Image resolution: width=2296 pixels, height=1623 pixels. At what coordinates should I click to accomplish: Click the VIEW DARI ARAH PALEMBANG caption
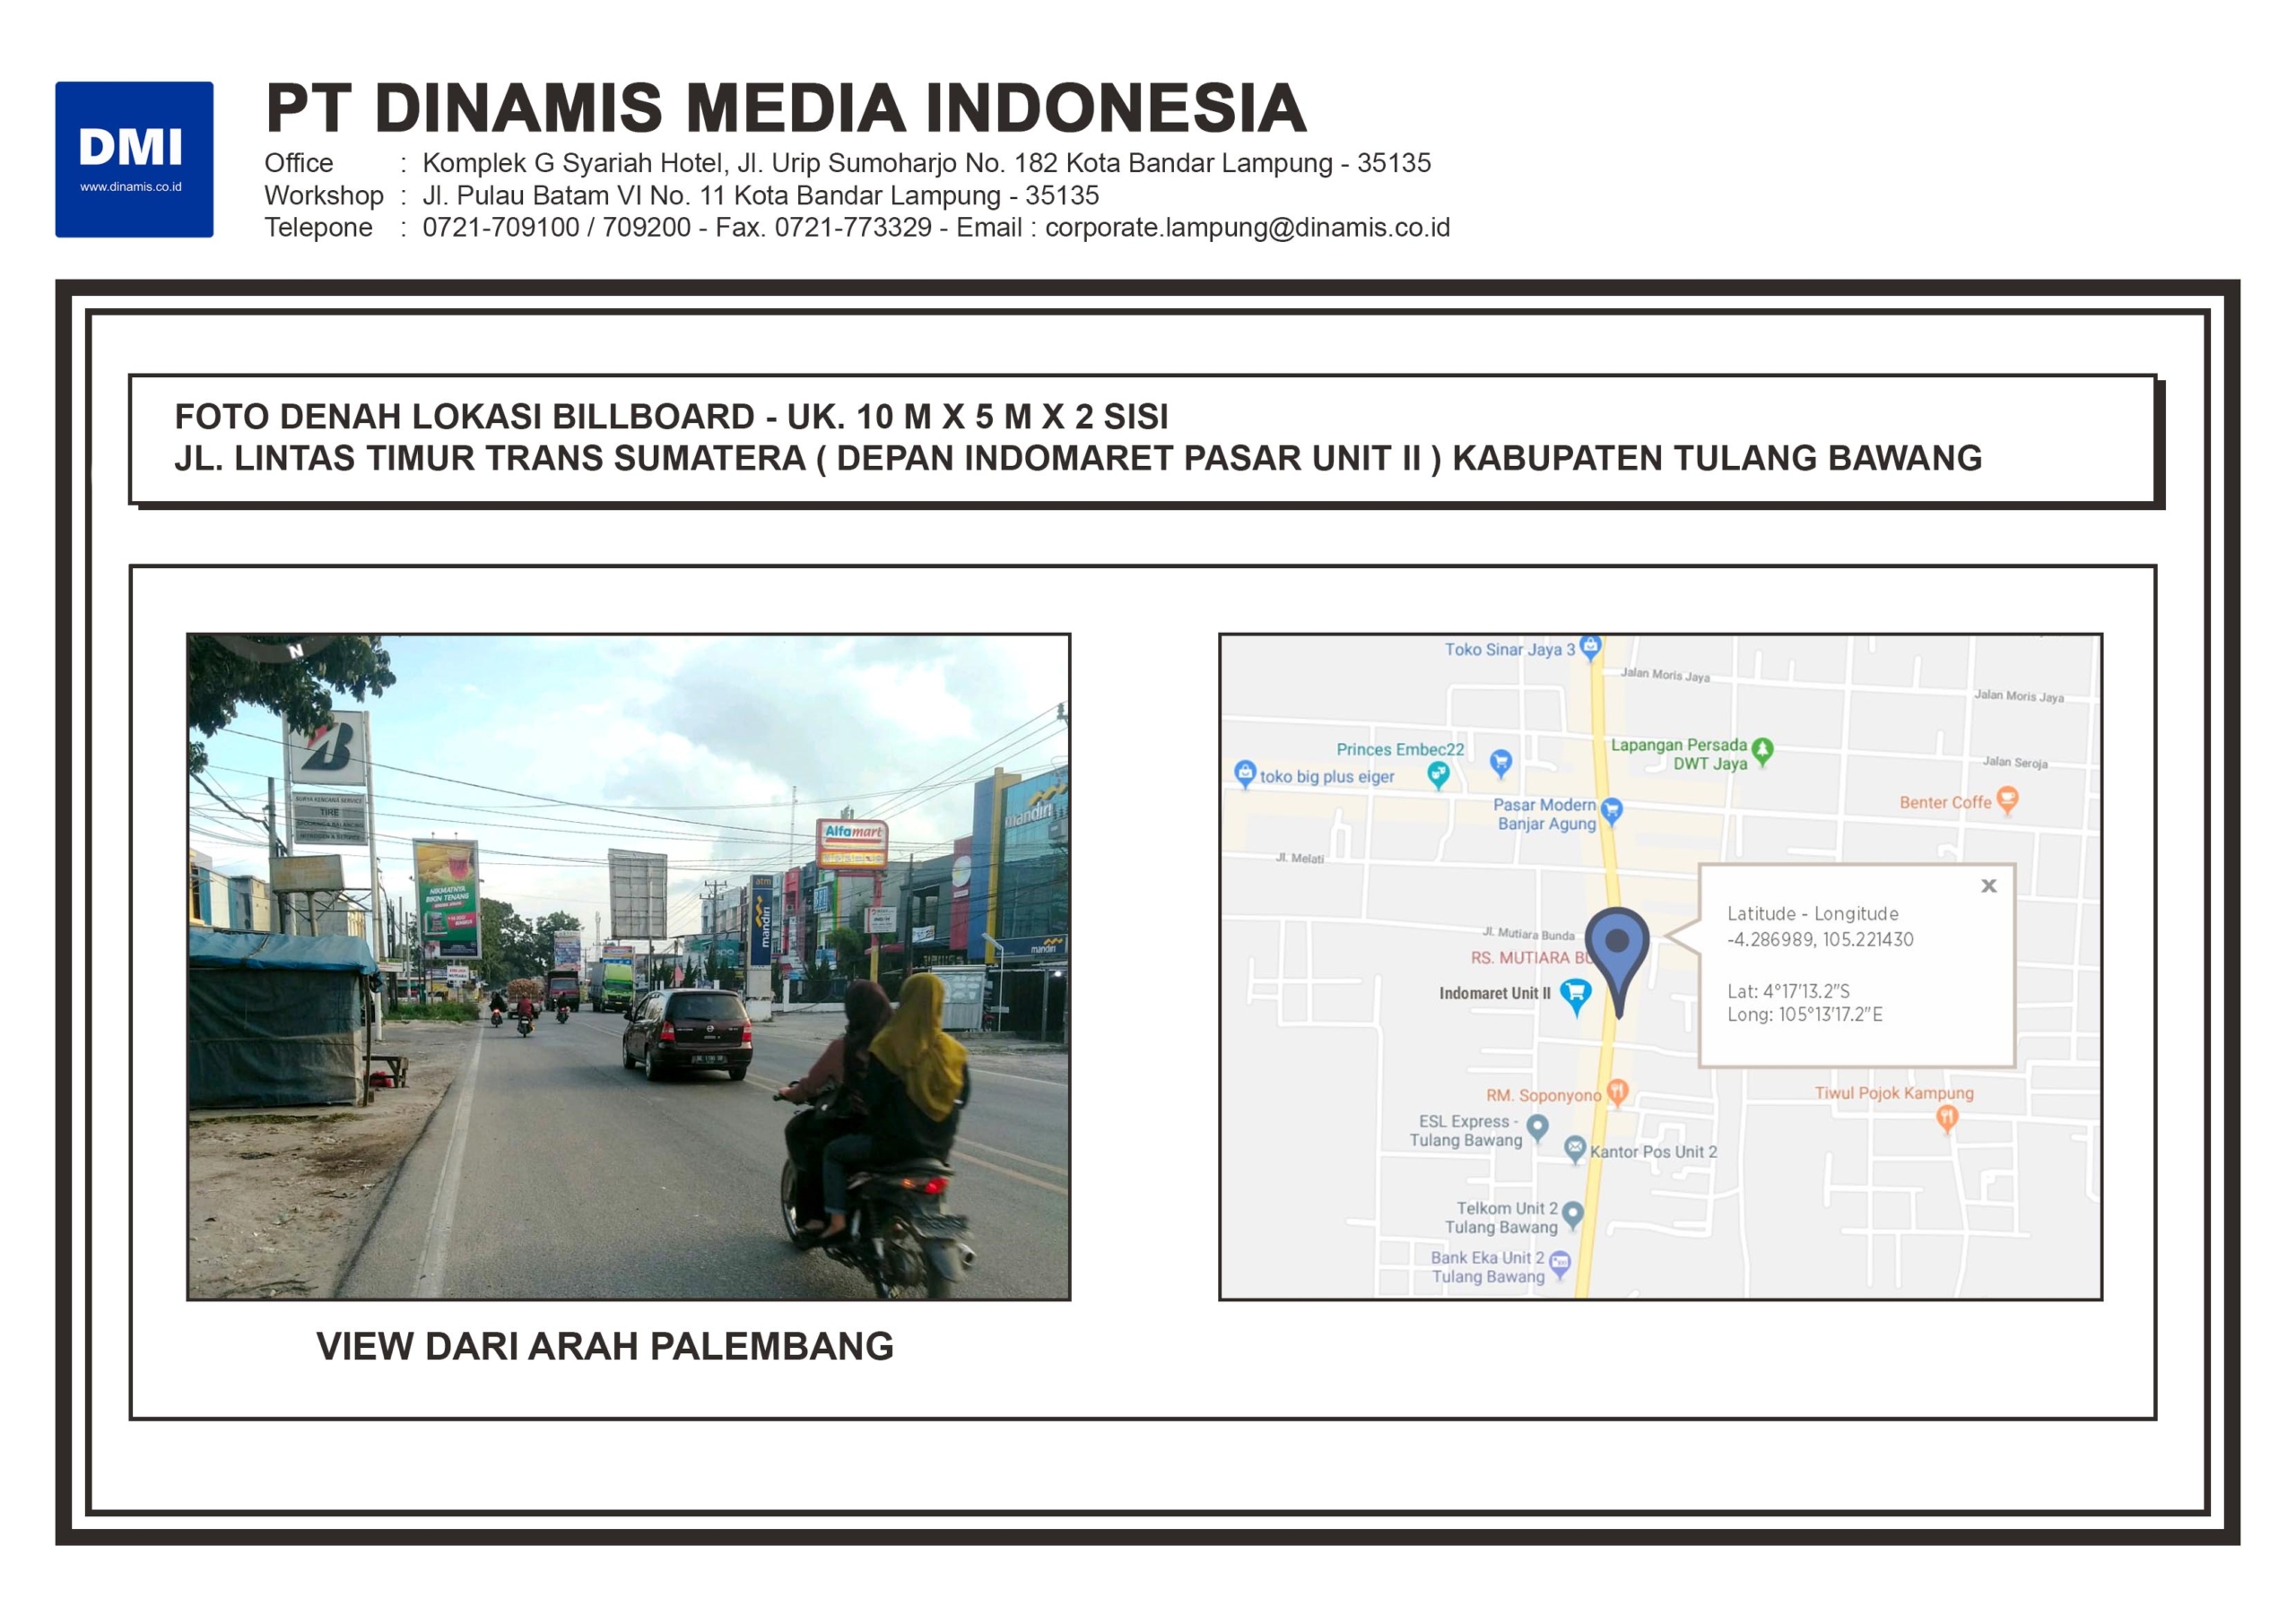[605, 1346]
